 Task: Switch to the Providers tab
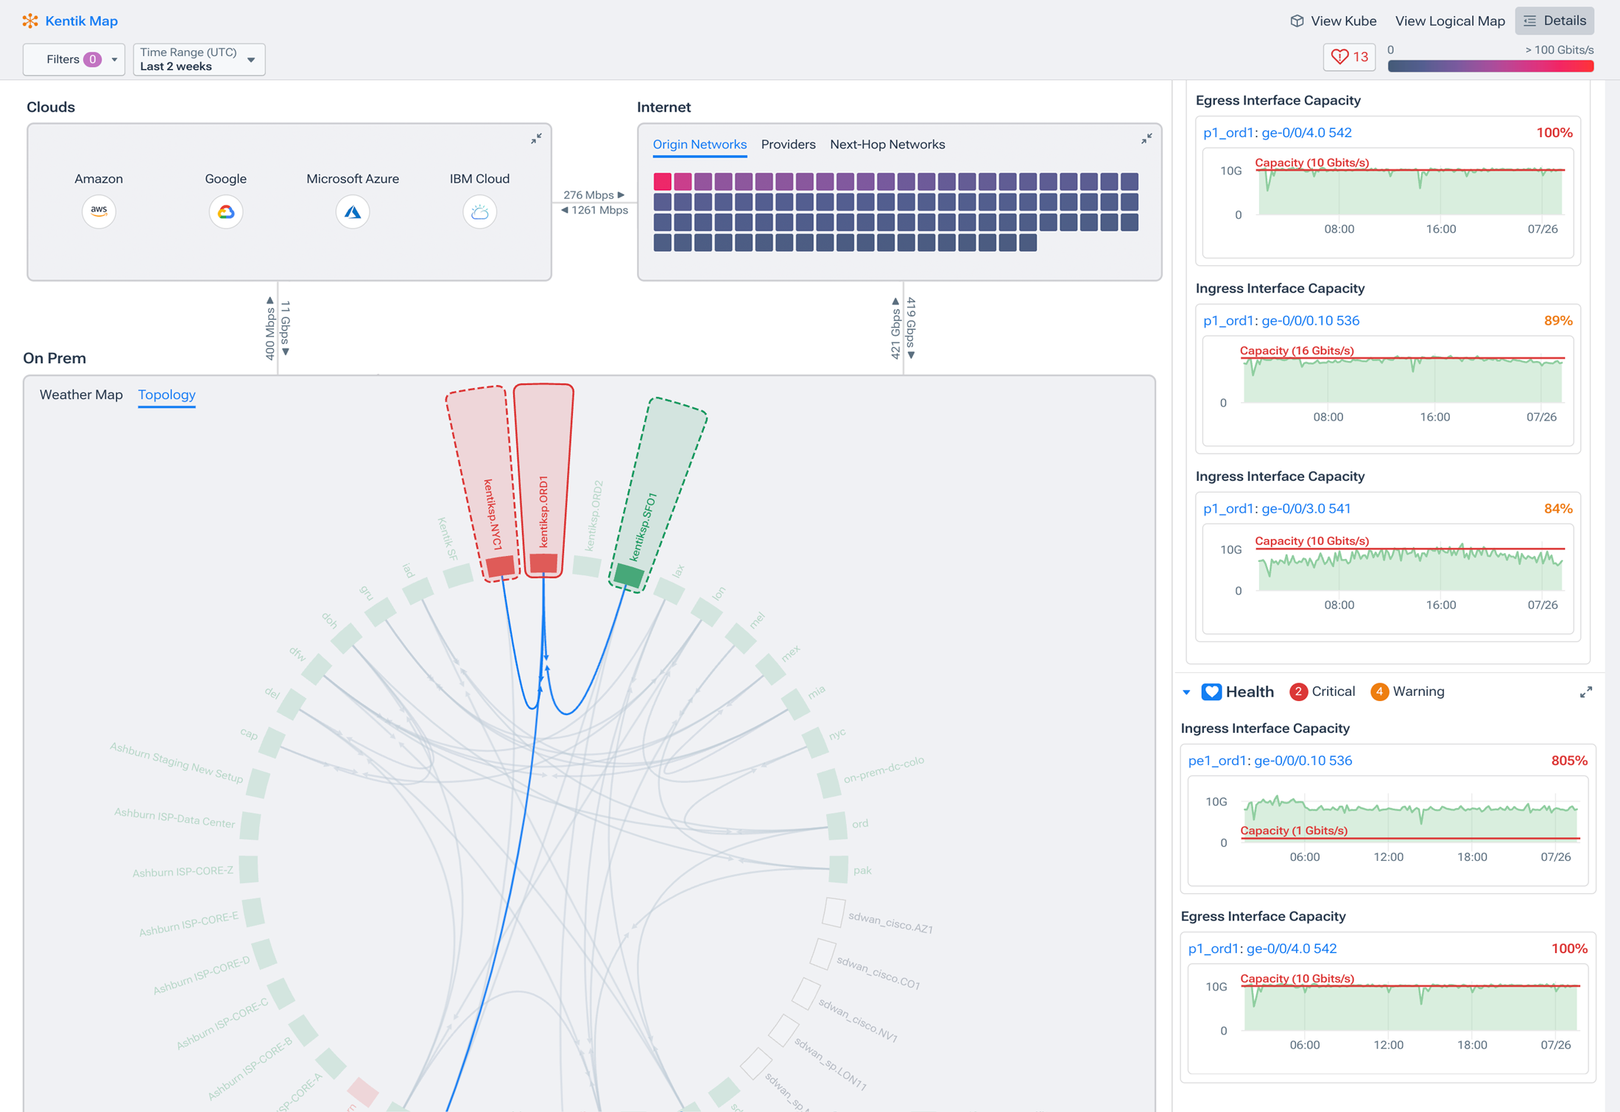pyautogui.click(x=788, y=144)
